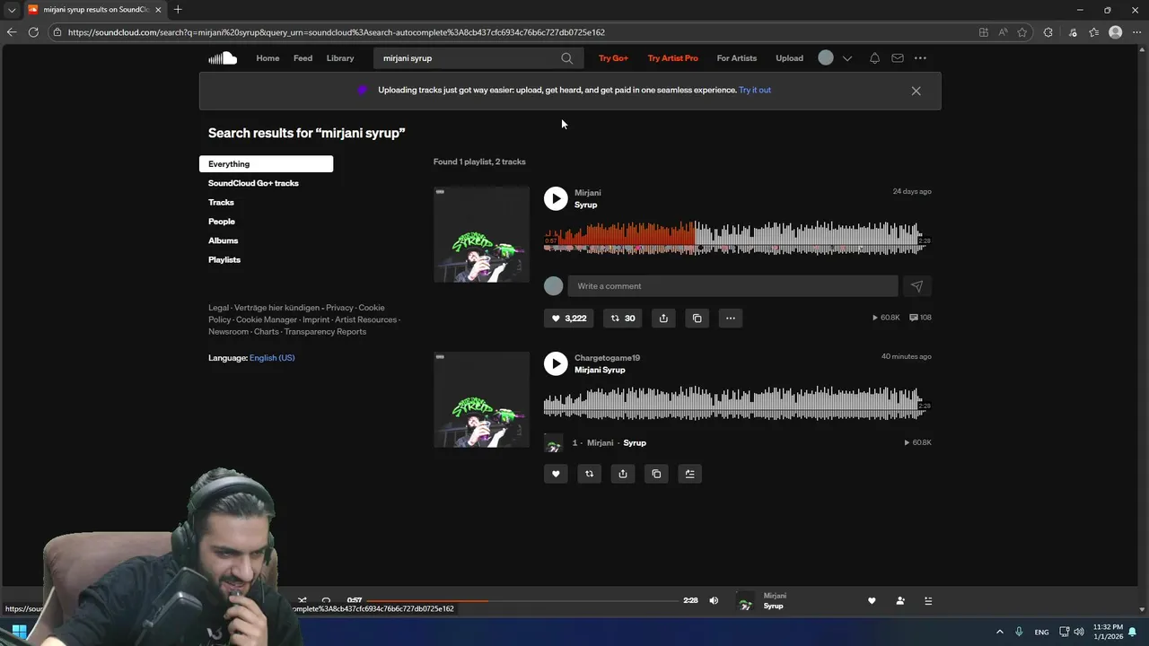Image resolution: width=1149 pixels, height=646 pixels.
Task: Open the browser read aloud icon
Action: [1003, 32]
